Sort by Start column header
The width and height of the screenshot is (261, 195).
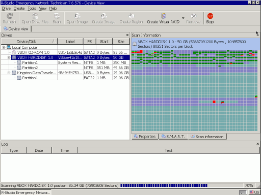104,42
